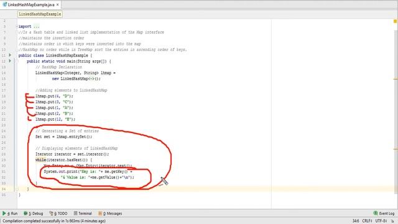Click the "& Value is:" string line

pyautogui.click(x=97, y=177)
